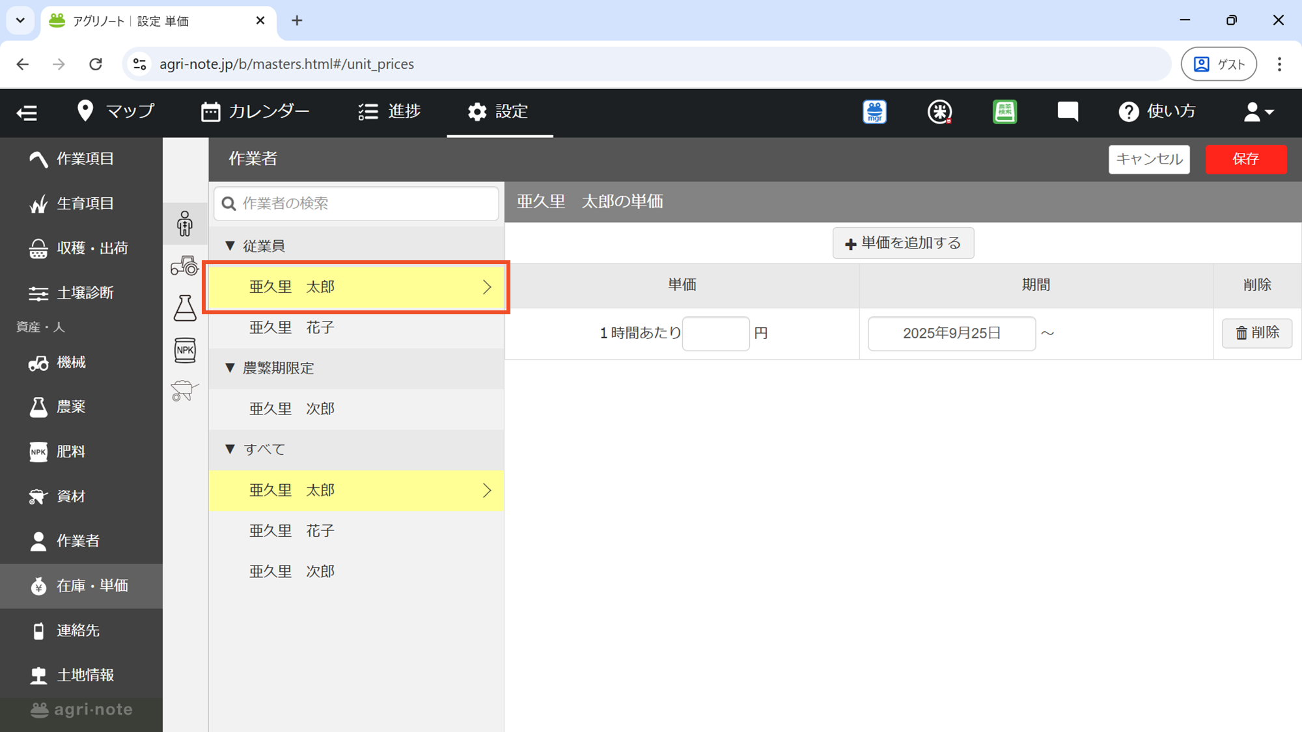Open the user account dropdown
Screen dimensions: 1302x732
pyautogui.click(x=1258, y=112)
